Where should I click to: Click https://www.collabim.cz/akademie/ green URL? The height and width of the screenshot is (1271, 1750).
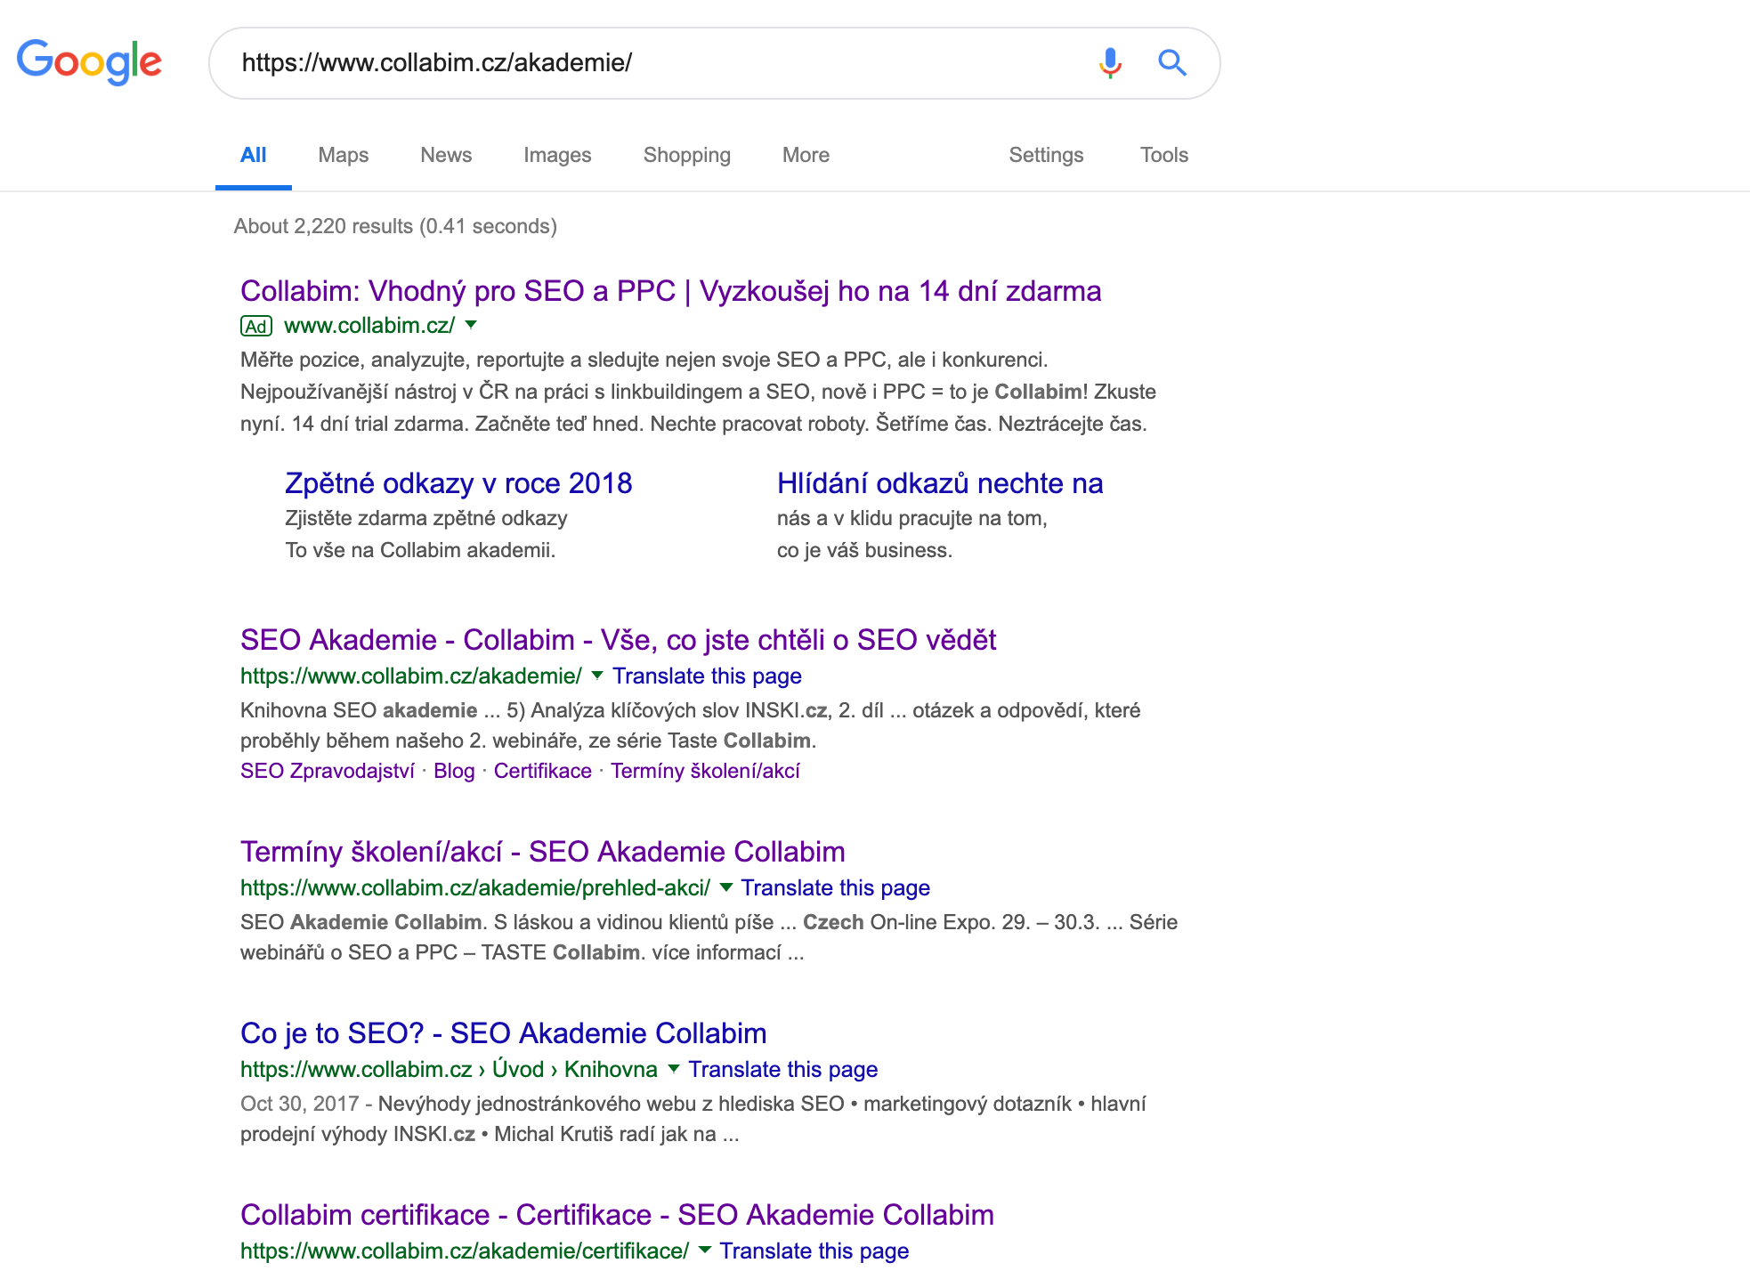click(x=411, y=676)
